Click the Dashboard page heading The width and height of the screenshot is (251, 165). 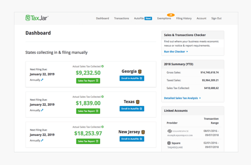(38, 33)
